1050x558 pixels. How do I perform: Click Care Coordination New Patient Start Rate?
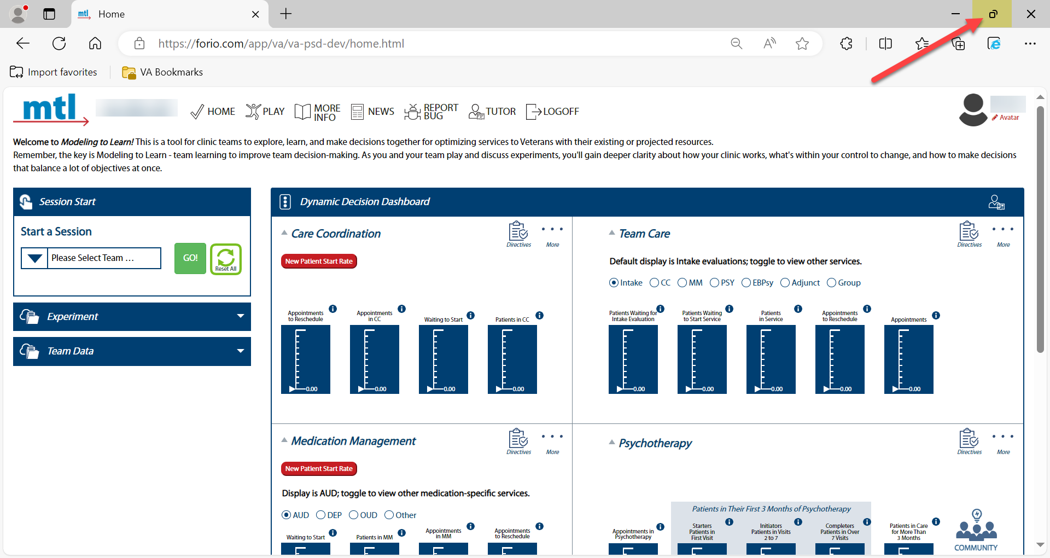coord(319,261)
